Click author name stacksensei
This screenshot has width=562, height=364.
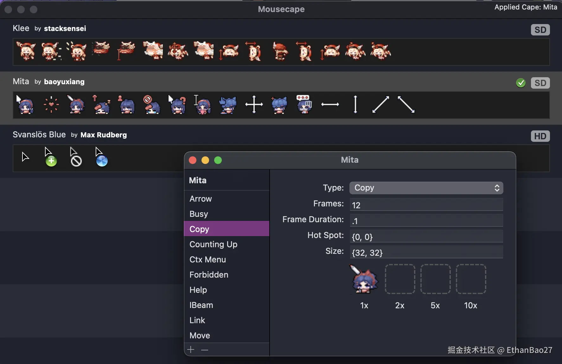point(65,28)
